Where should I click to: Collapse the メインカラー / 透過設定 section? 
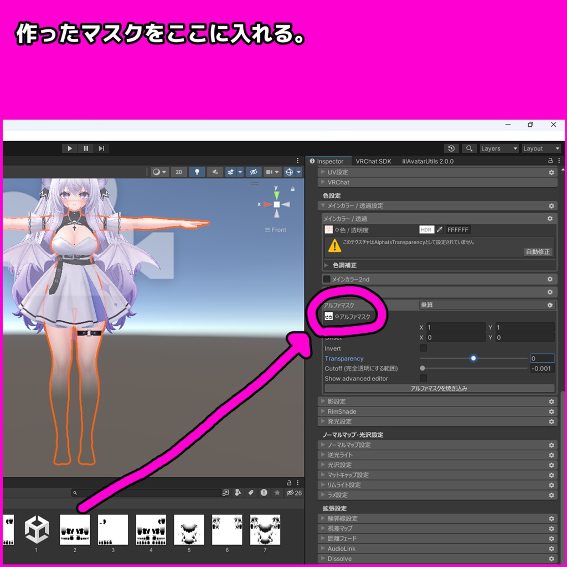437,206
